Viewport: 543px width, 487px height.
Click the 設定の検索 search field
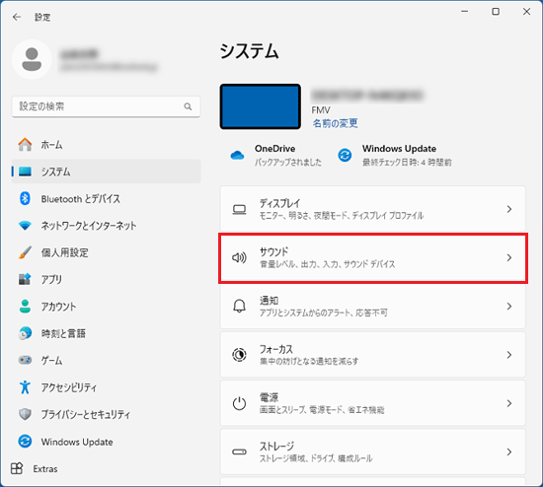click(106, 106)
